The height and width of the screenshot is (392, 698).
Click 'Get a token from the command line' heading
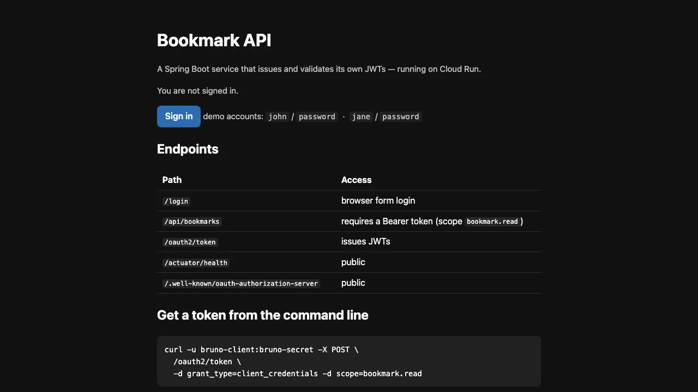[x=262, y=315]
